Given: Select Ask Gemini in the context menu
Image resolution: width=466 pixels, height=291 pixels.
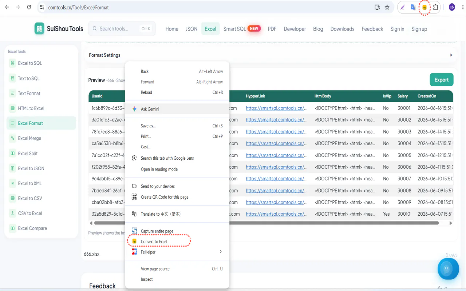Looking at the screenshot, I should pos(177,109).
